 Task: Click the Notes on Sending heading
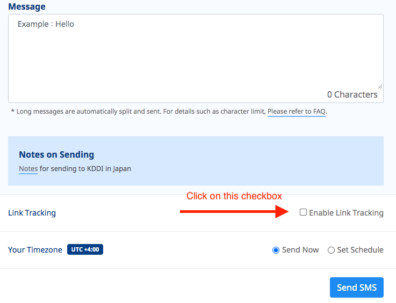pos(56,154)
